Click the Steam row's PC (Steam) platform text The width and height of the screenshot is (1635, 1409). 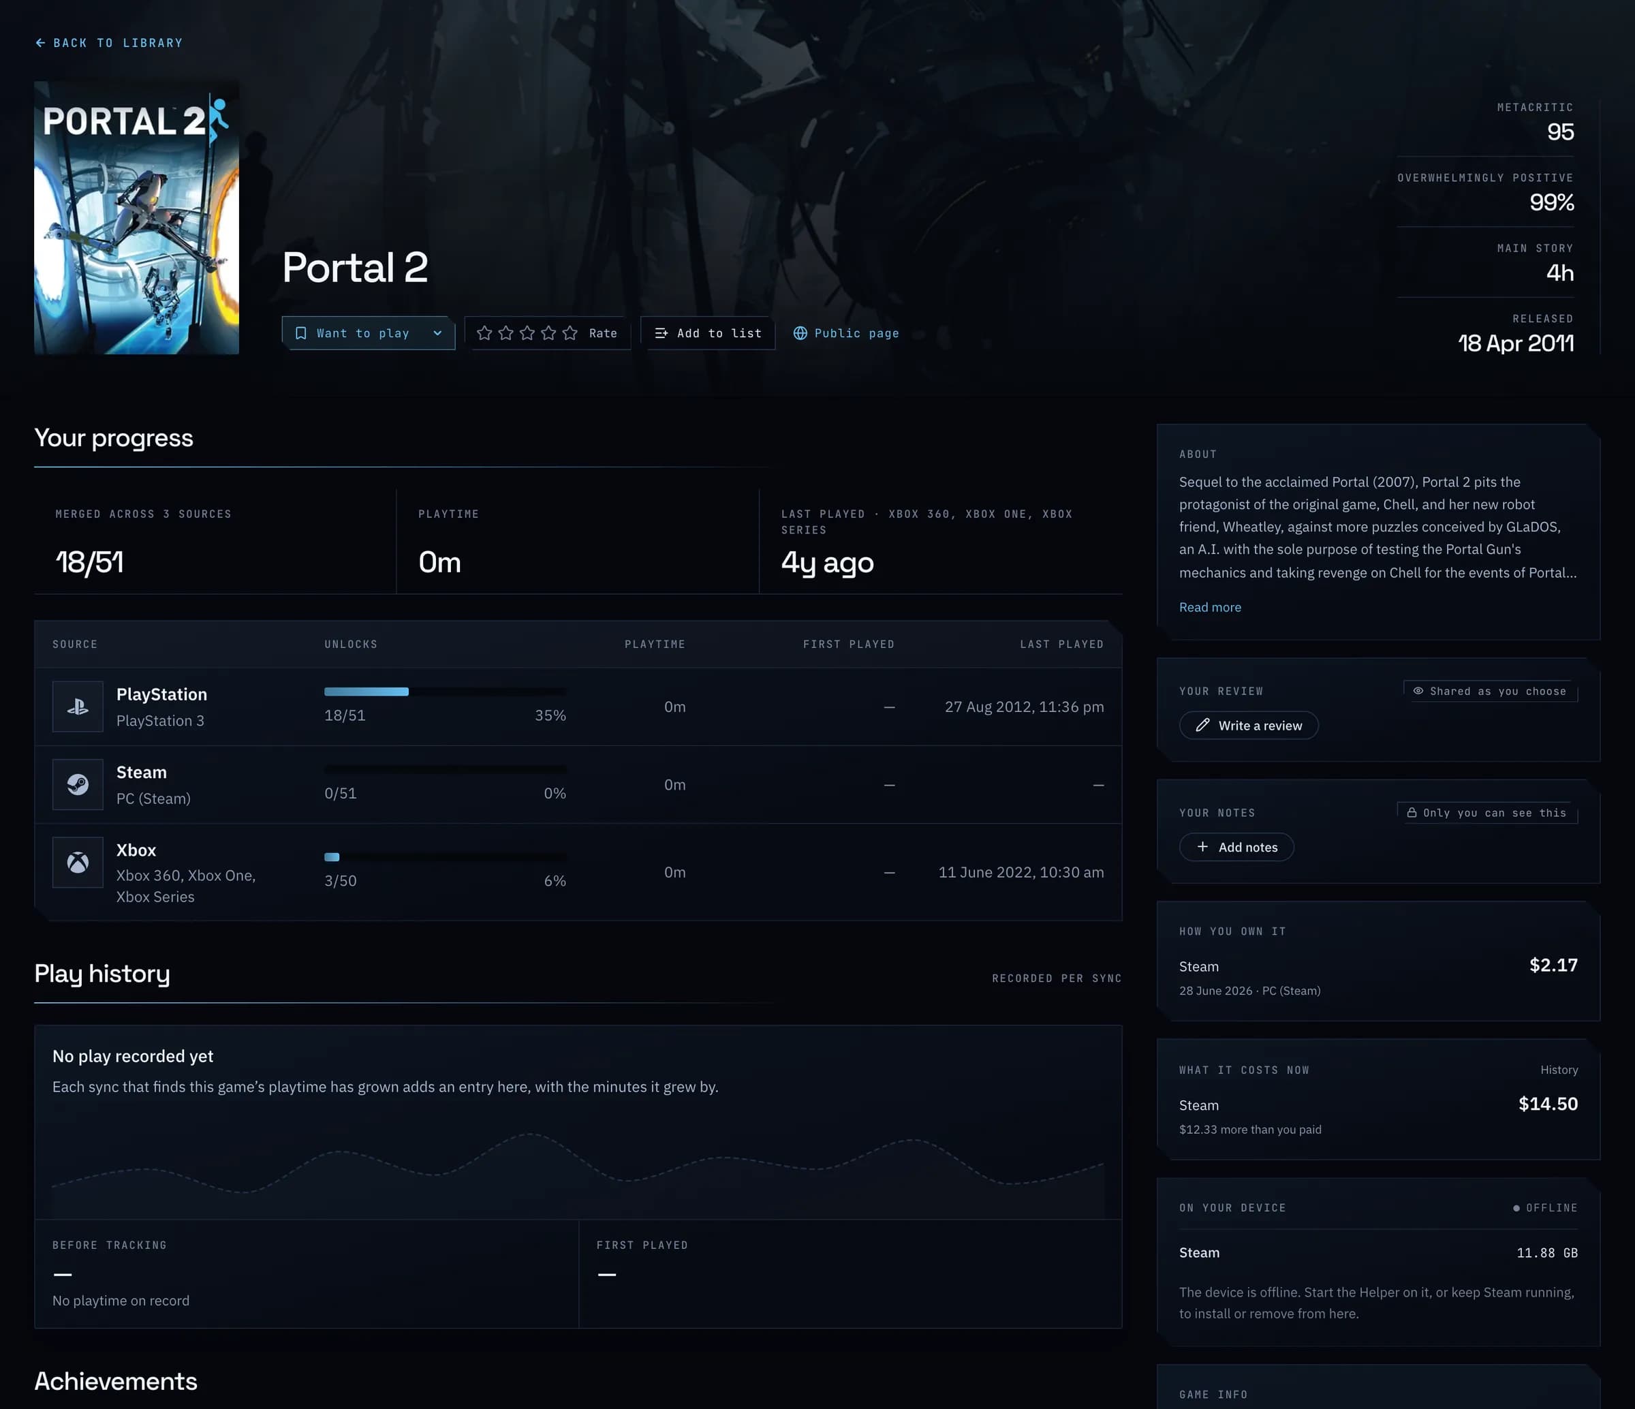point(153,798)
